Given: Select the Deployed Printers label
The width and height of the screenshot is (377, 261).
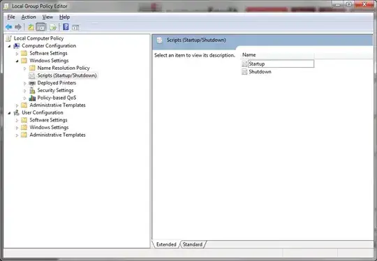Looking at the screenshot, I should pos(57,83).
